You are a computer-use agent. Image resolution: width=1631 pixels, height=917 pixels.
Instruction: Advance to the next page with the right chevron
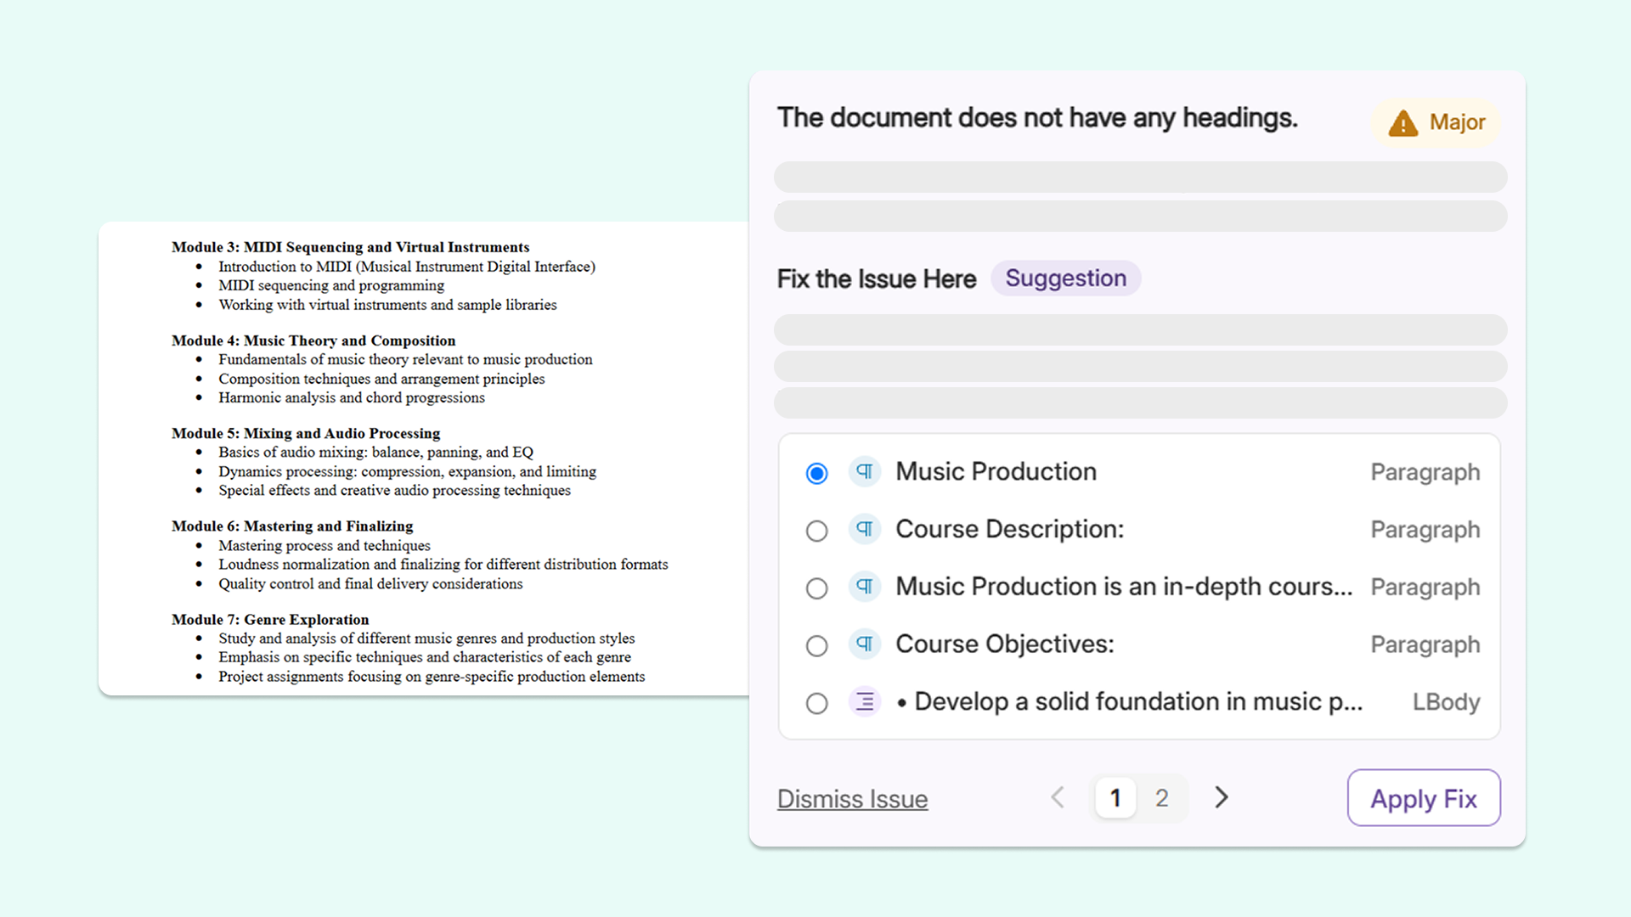coord(1222,797)
